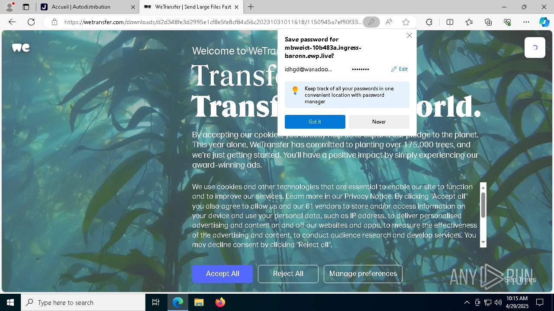This screenshot has height=311, width=554.
Task: Open Settings and more menu
Action: [526, 22]
